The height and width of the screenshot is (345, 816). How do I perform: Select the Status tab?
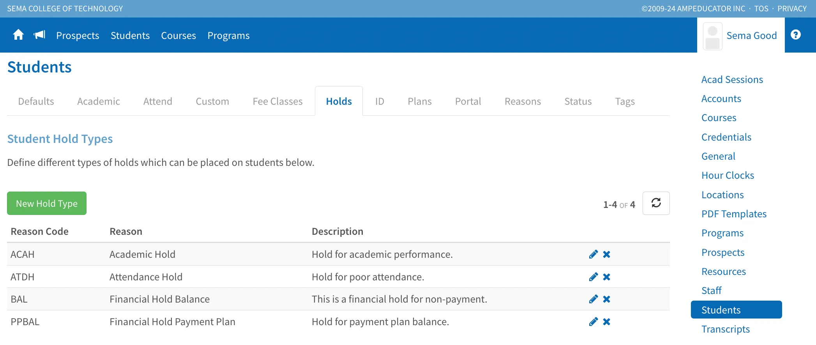(x=578, y=101)
